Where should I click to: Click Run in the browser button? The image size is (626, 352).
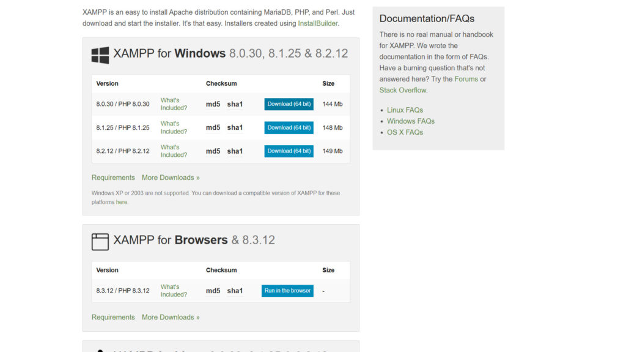point(287,291)
